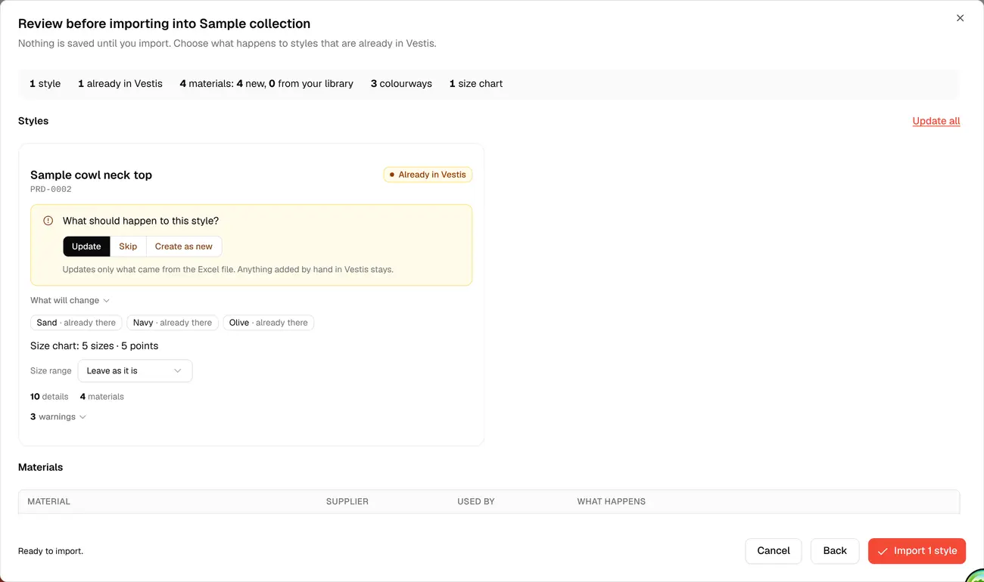Choose Create as new option

184,246
